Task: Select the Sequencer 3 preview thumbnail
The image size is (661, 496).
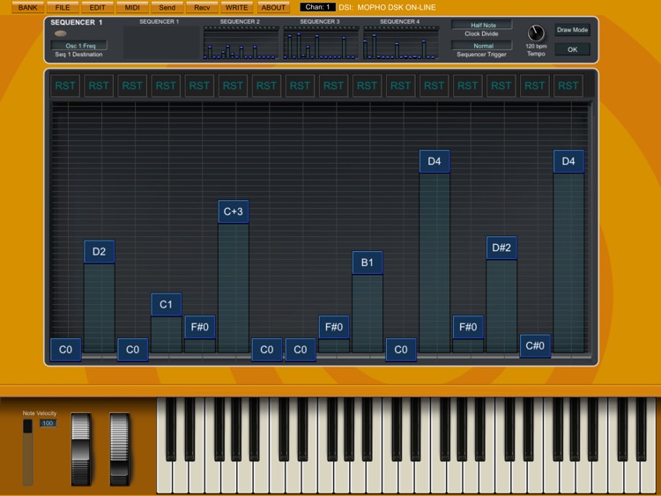Action: (321, 42)
